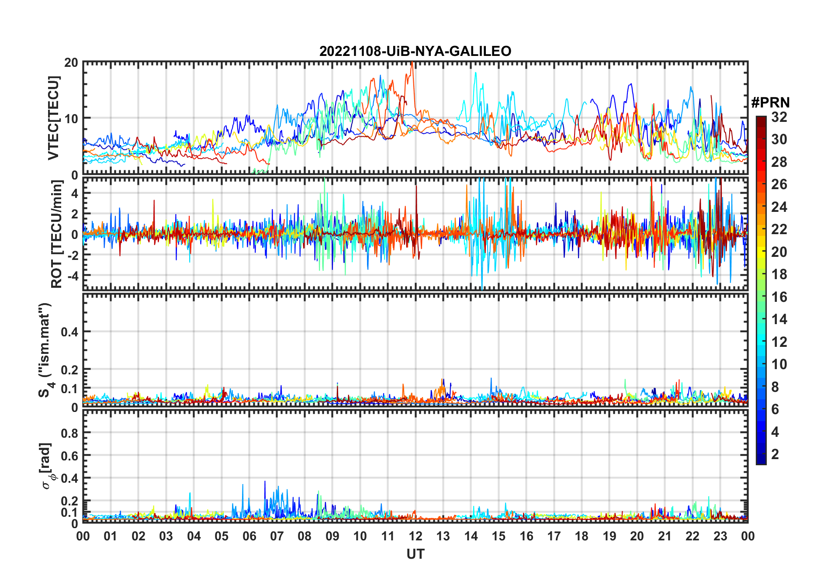Select colorbar tick label 2
The width and height of the screenshot is (831, 581).
775,454
